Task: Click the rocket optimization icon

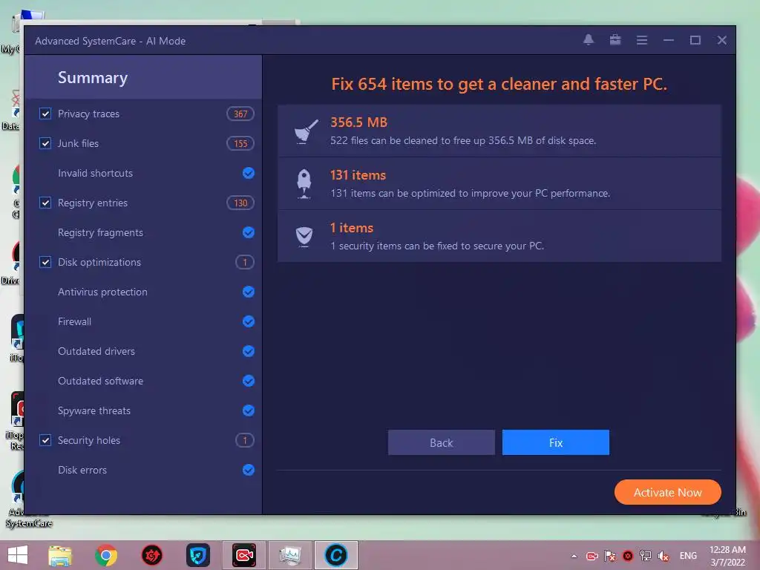Action: (304, 184)
